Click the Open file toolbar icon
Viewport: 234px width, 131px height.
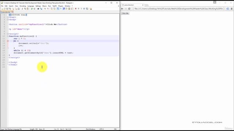pos(4,9)
